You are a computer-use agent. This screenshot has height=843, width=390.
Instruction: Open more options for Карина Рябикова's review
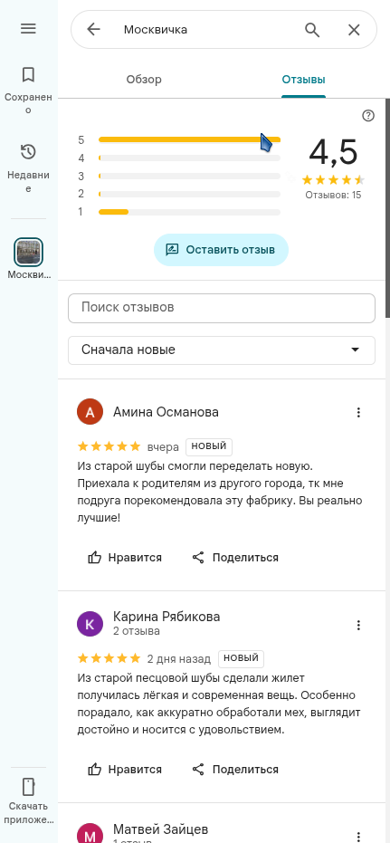click(358, 626)
